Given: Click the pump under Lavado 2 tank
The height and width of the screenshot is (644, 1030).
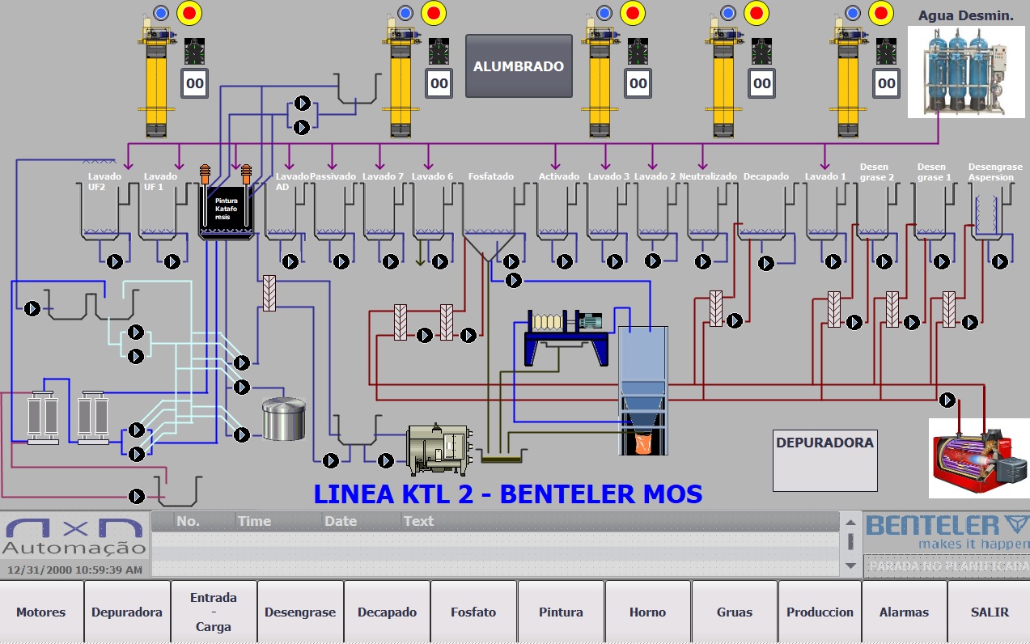Looking at the screenshot, I should point(653,261).
